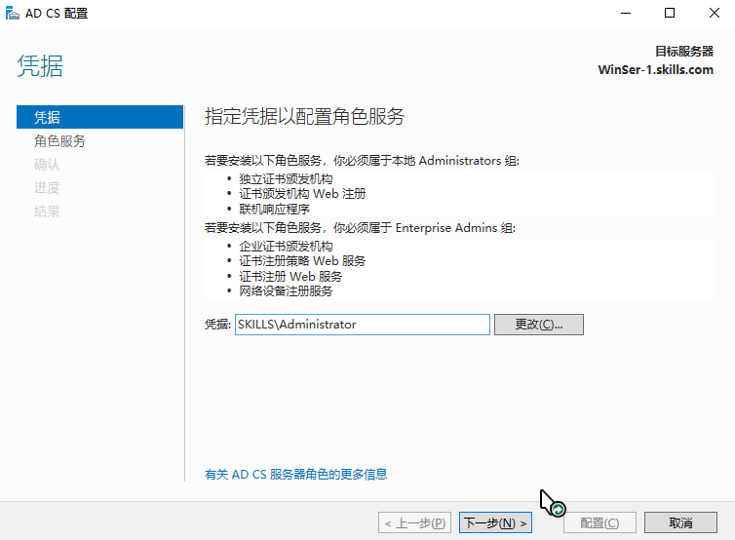Cancel the wizard with 取消 button
This screenshot has height=540, width=735.
tap(680, 522)
